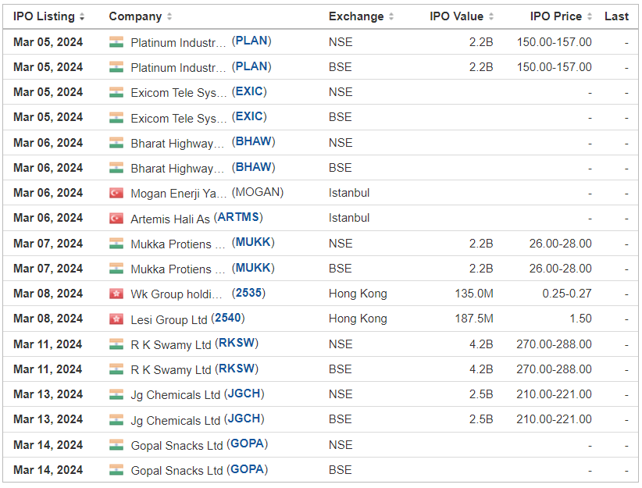Click India flag in Platinum Industr BSE row
Viewport: 642px width, 488px height.
[116, 67]
